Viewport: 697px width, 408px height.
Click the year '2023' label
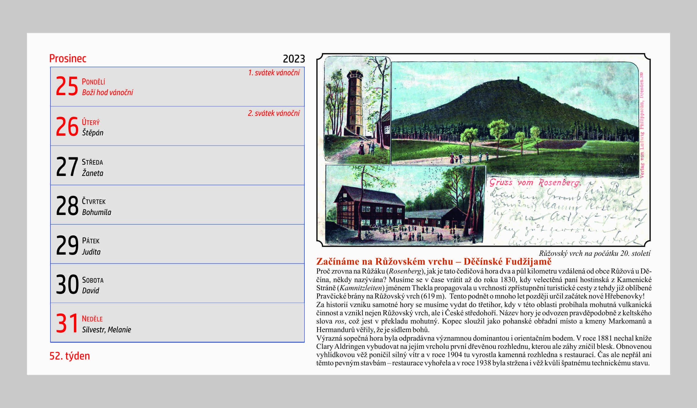[x=294, y=59]
